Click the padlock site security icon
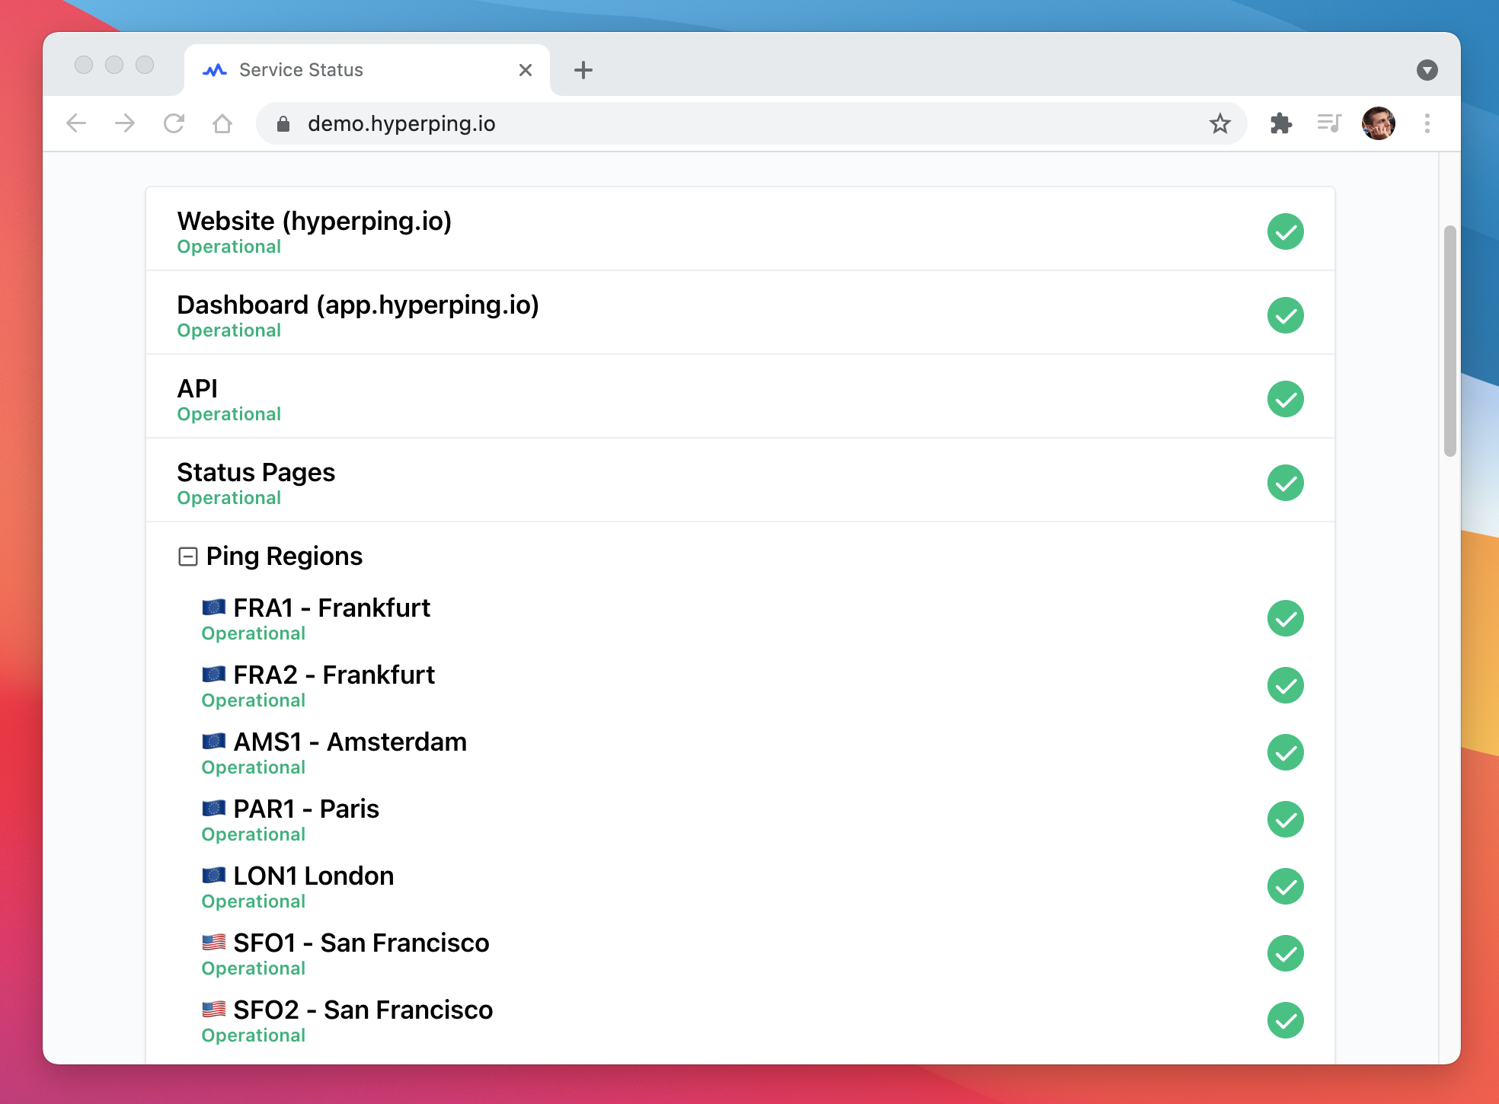The width and height of the screenshot is (1499, 1104). click(283, 123)
